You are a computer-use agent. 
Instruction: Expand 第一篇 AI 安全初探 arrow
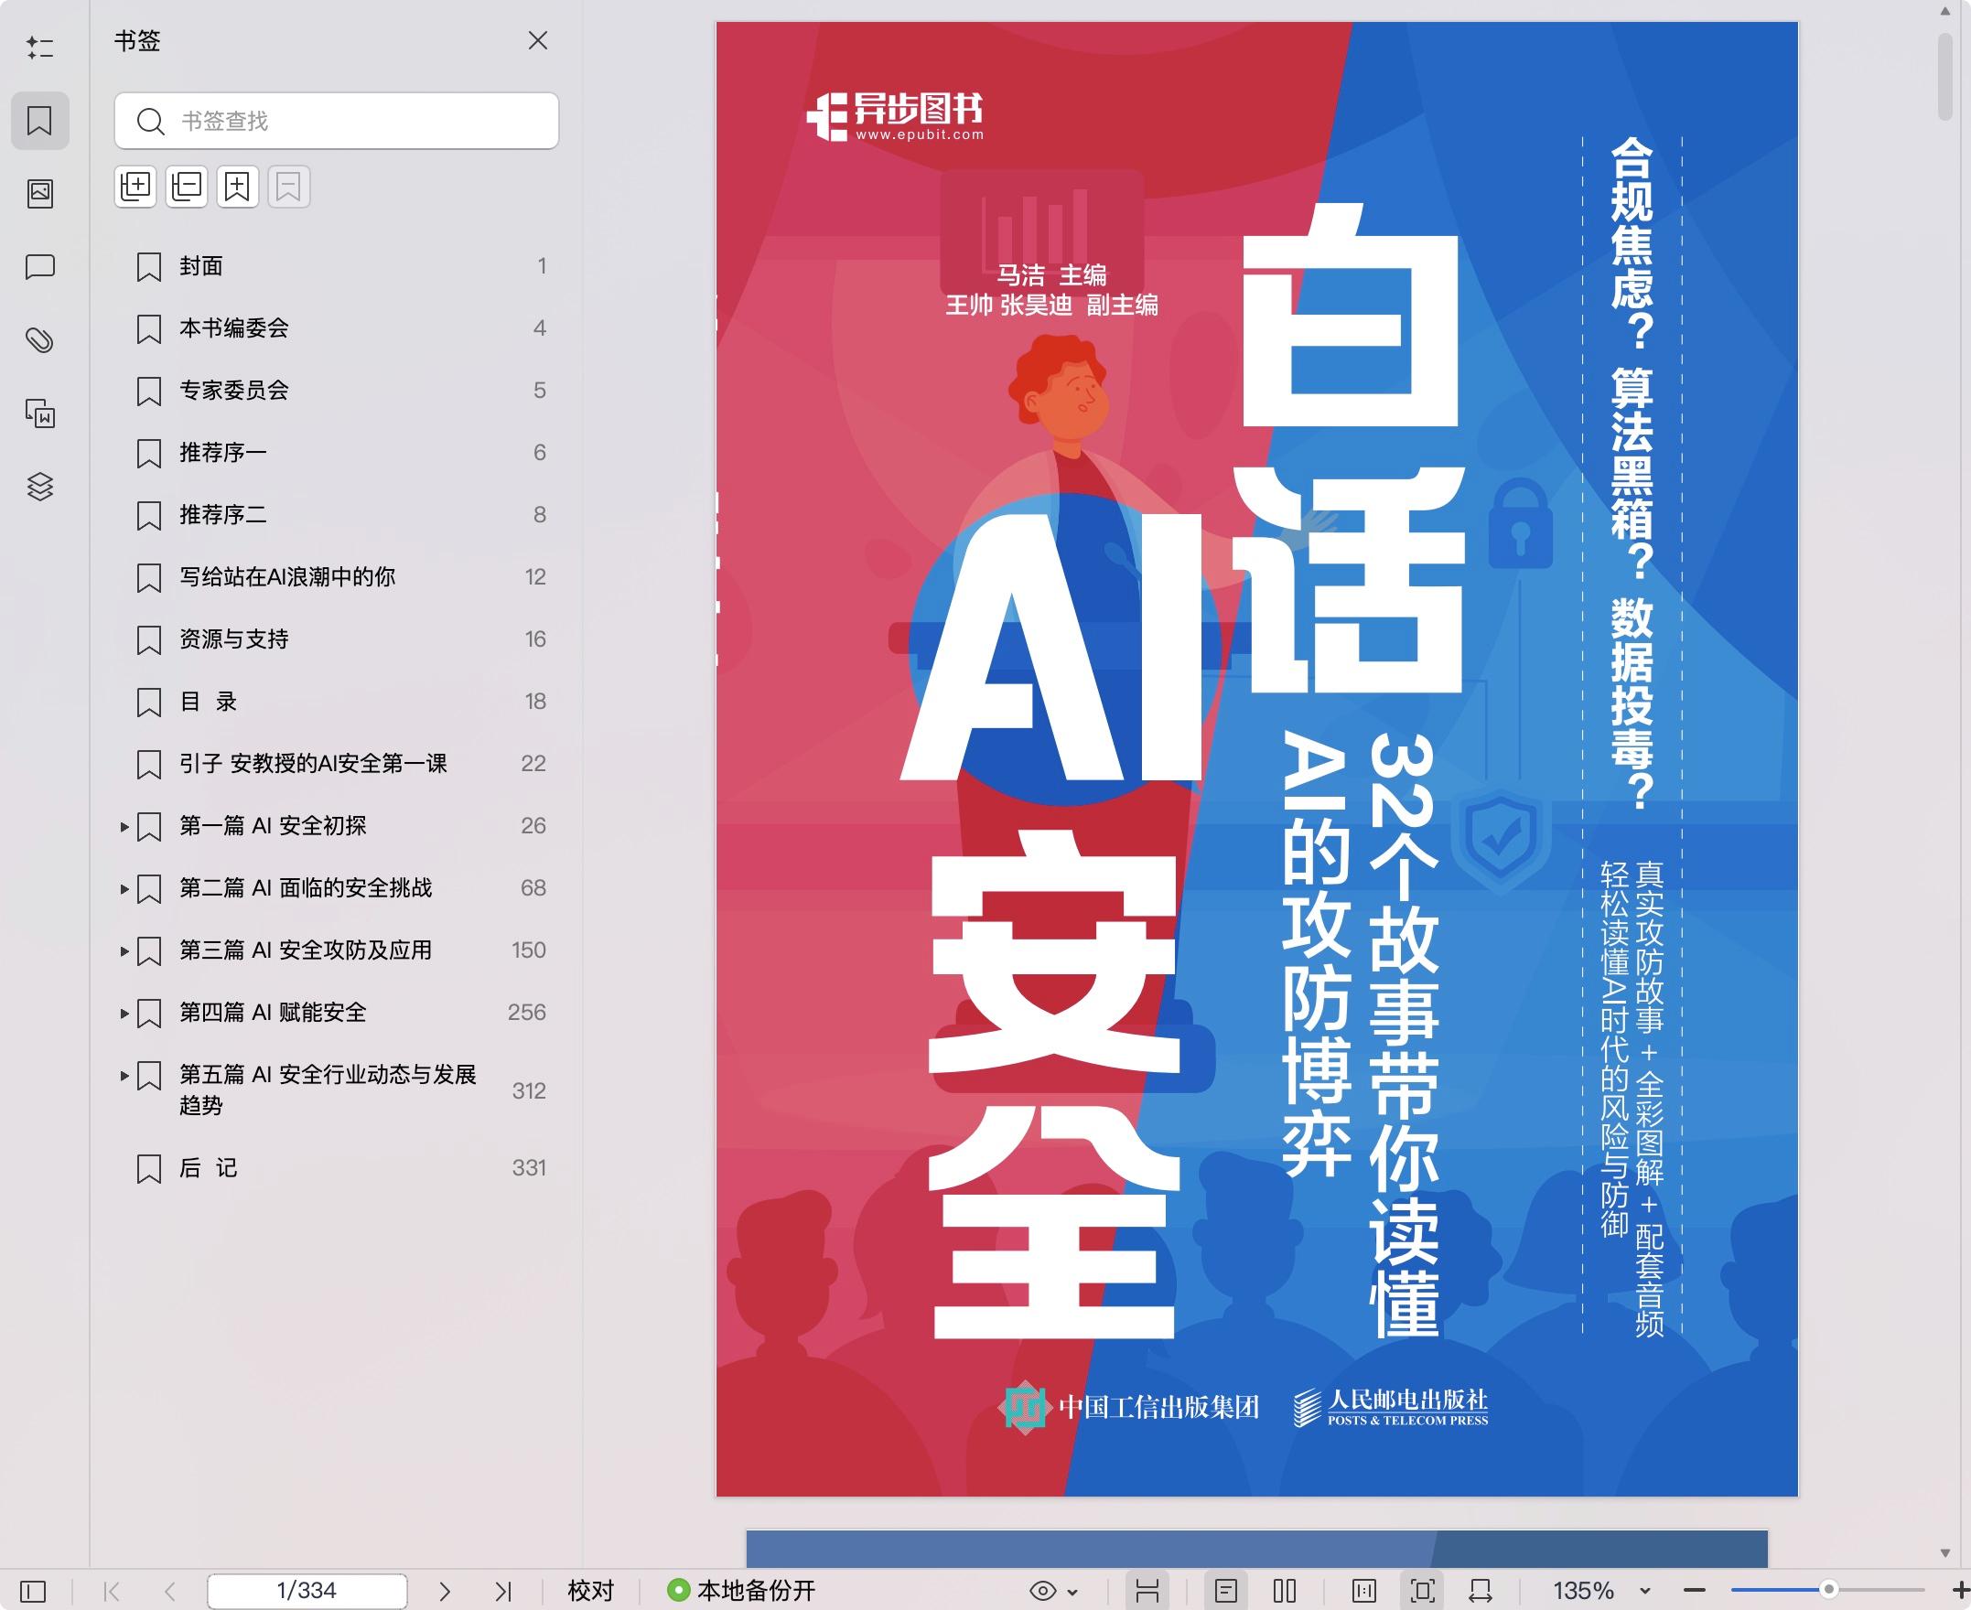click(x=124, y=826)
